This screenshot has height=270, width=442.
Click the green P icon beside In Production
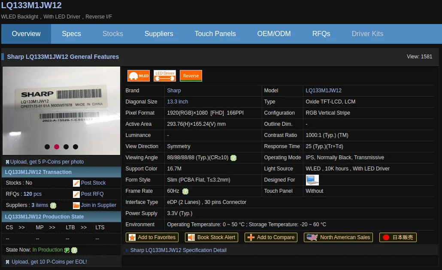(67, 250)
